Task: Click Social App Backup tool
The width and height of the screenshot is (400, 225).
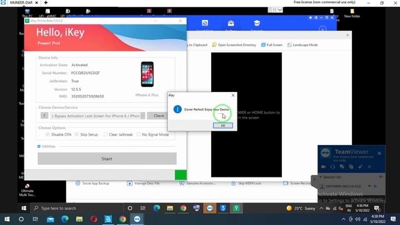Action: click(92, 183)
